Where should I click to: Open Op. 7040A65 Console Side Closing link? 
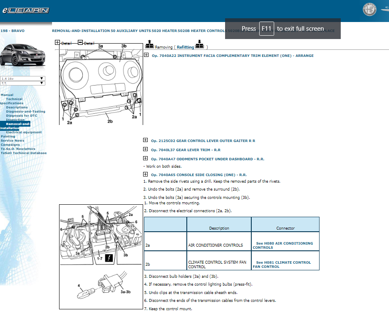click(199, 175)
